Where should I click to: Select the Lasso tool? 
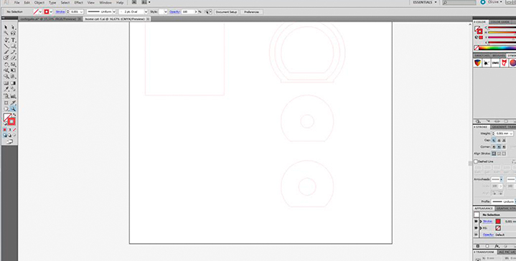click(x=13, y=34)
